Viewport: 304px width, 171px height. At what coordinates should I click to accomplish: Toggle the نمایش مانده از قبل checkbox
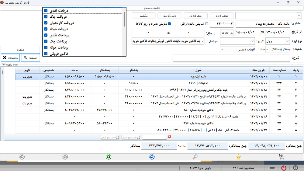tap(207, 24)
